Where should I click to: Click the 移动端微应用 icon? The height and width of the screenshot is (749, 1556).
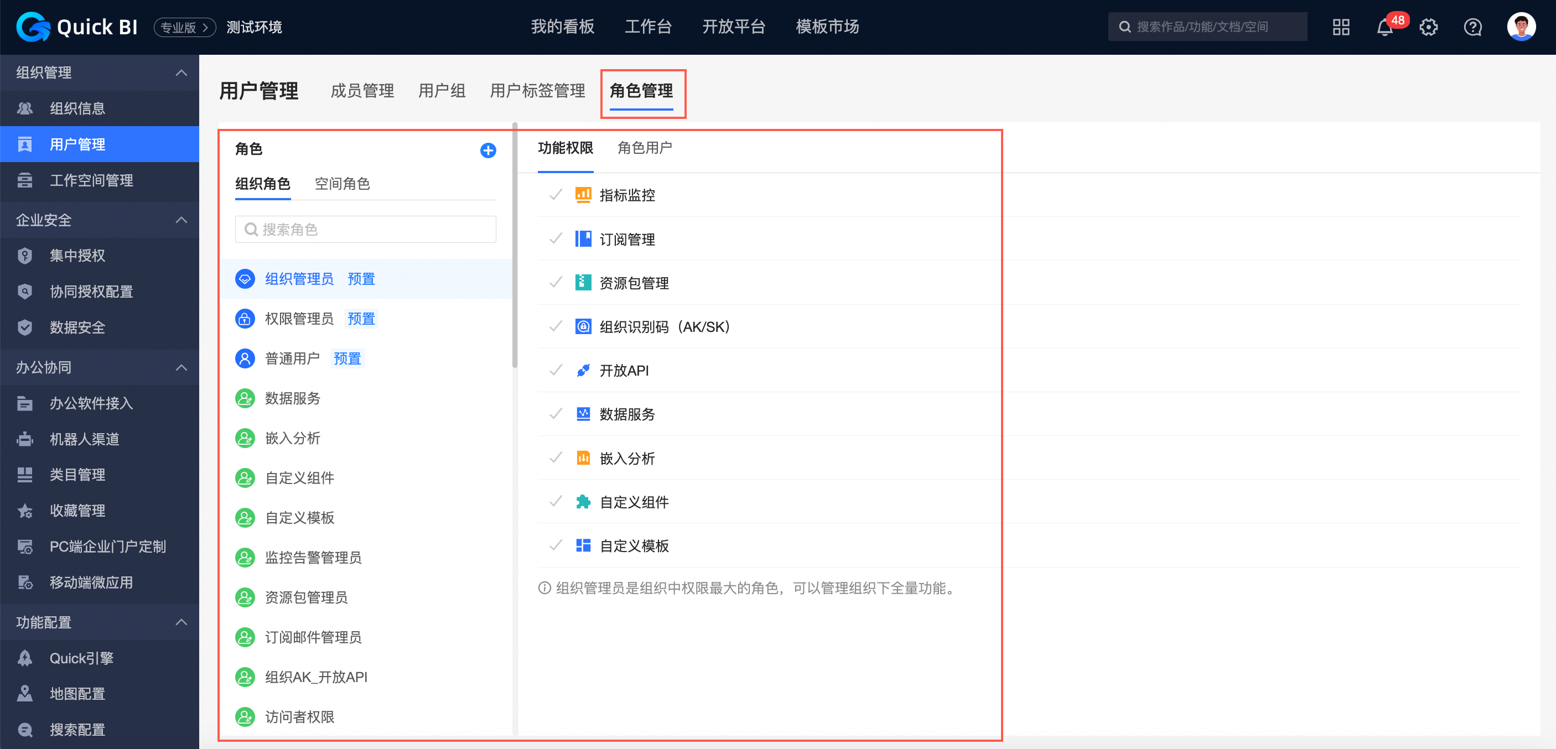coord(25,582)
